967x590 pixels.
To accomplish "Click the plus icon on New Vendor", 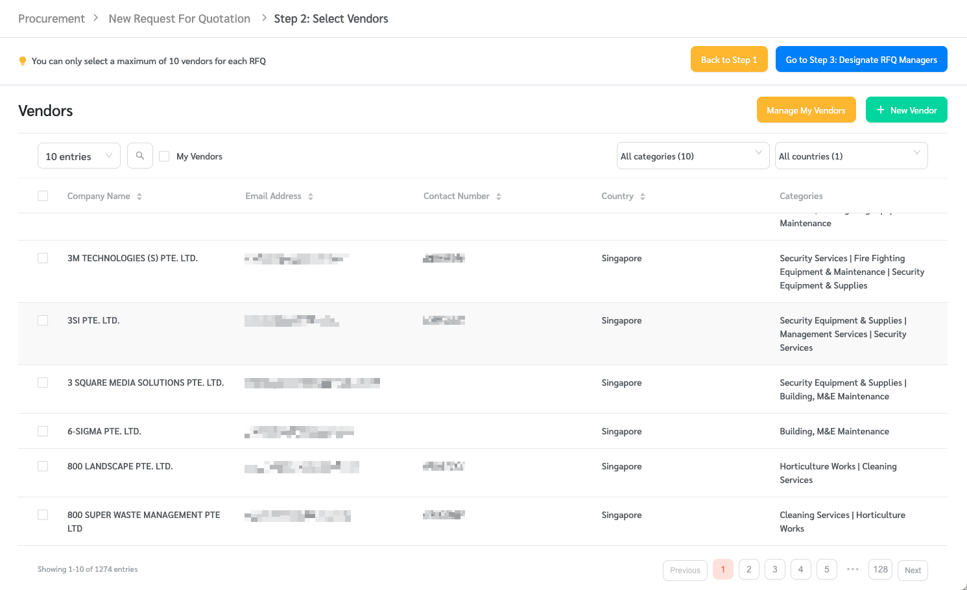I will tap(881, 110).
